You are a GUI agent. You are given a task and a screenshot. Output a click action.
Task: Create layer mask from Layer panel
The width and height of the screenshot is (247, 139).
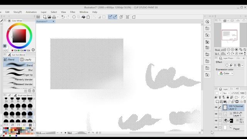pos(237,102)
